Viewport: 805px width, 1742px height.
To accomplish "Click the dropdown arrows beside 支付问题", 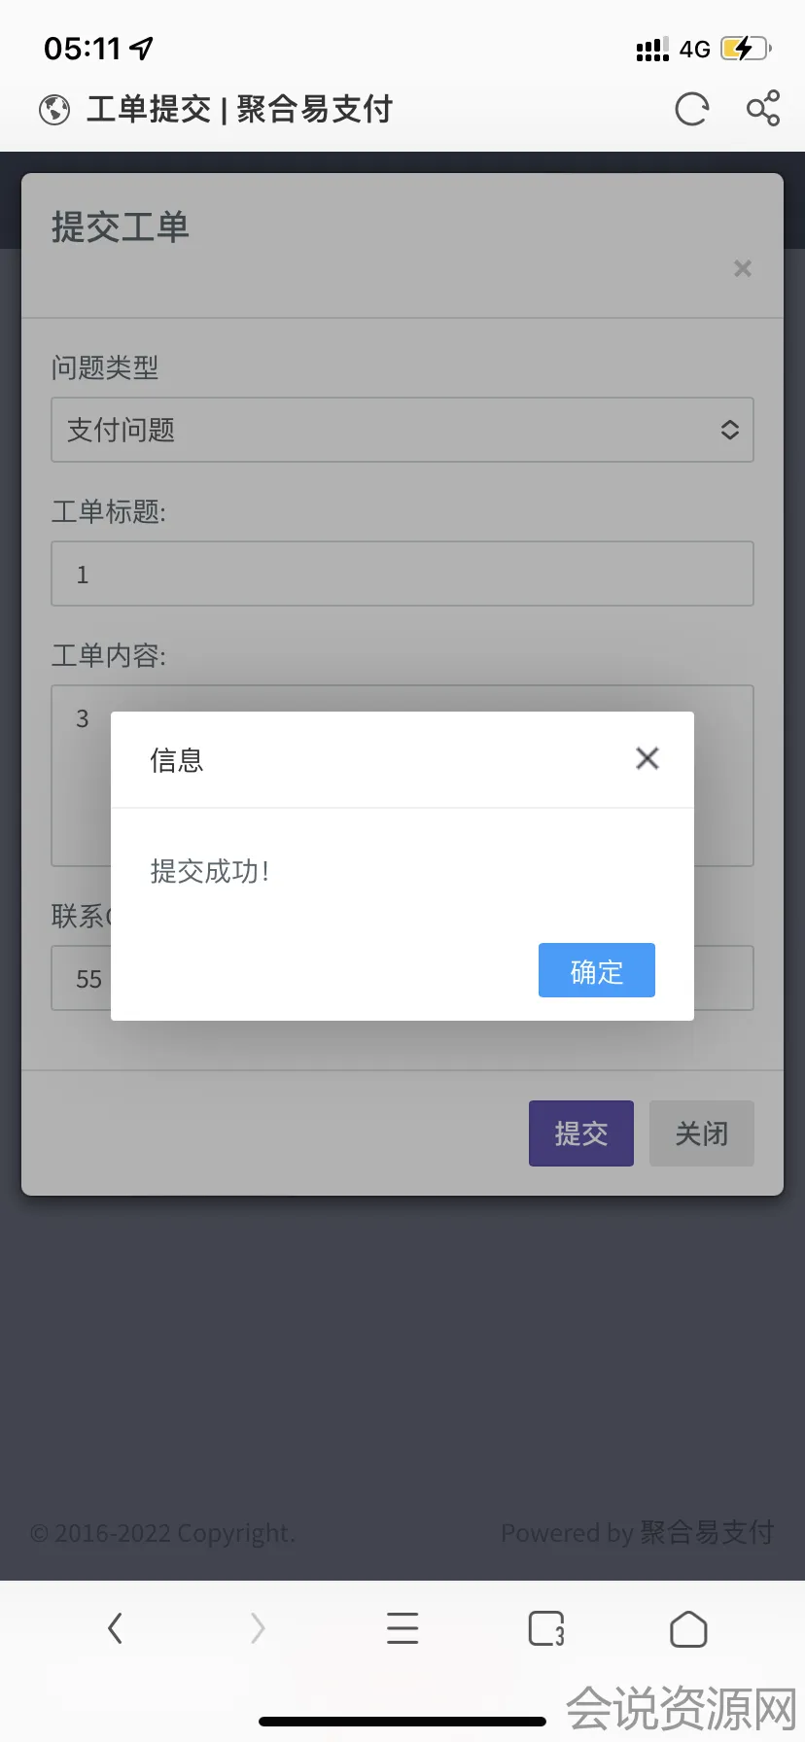I will pyautogui.click(x=730, y=430).
